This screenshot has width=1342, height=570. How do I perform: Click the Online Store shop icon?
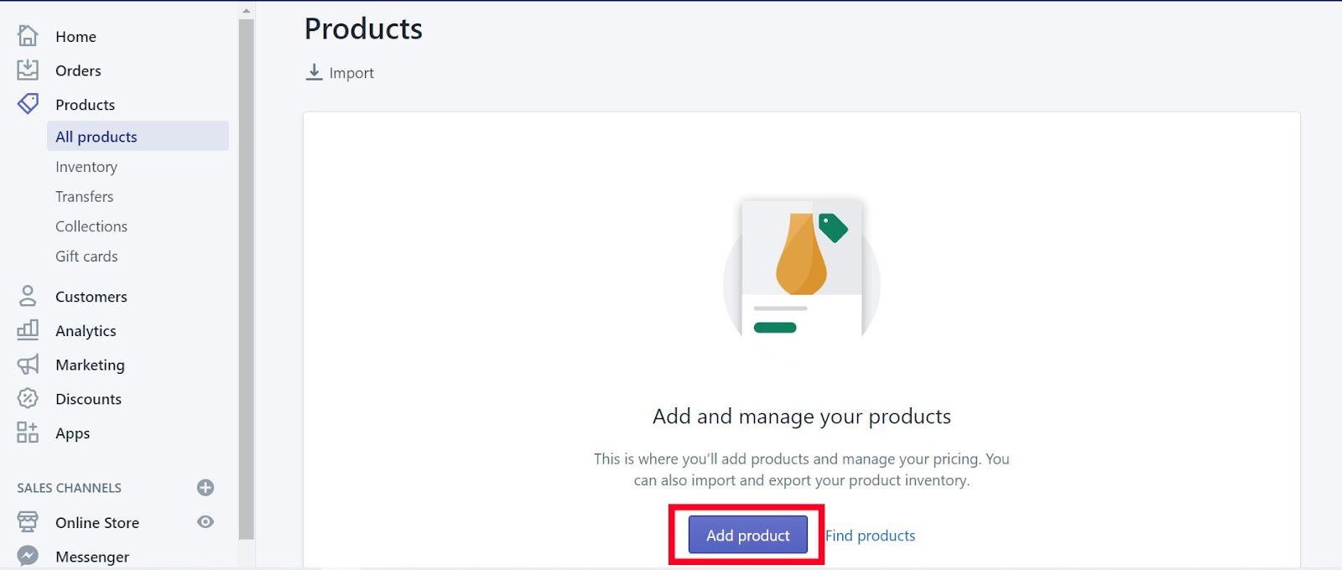(28, 522)
